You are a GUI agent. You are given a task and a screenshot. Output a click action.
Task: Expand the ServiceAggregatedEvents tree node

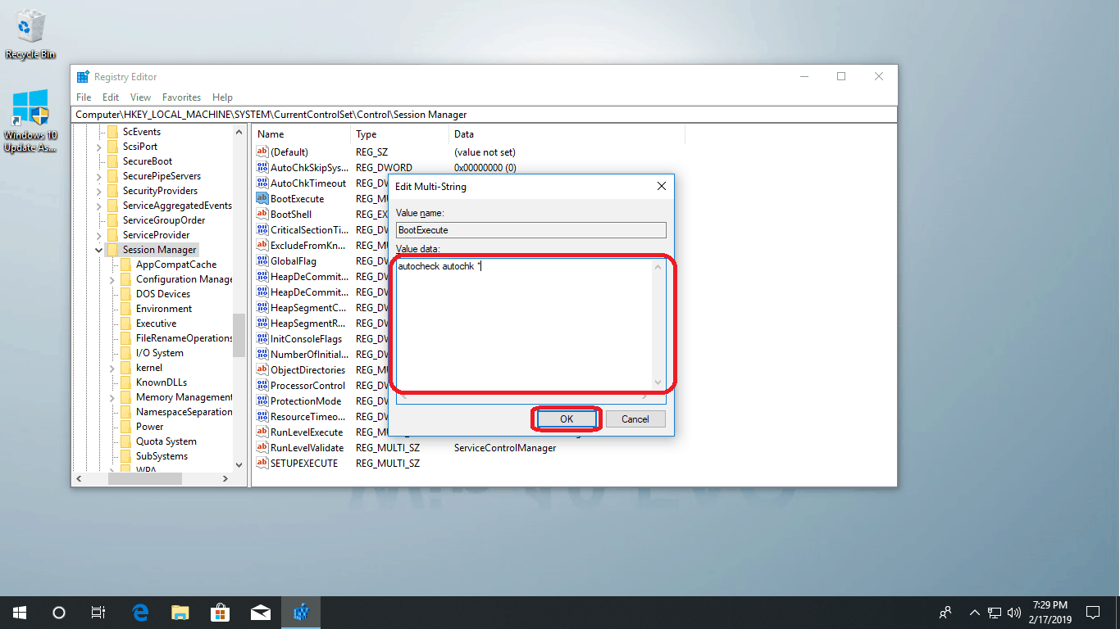tap(98, 206)
